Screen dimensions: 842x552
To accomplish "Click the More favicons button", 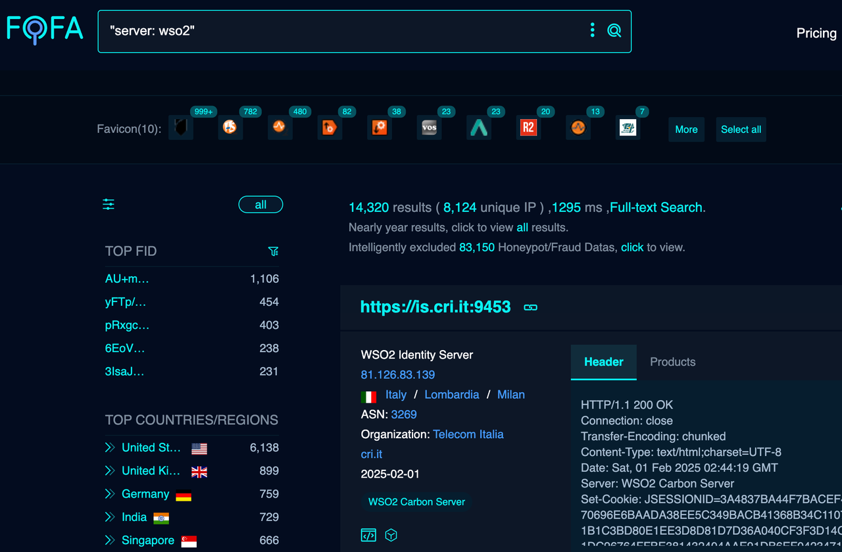I will click(686, 130).
